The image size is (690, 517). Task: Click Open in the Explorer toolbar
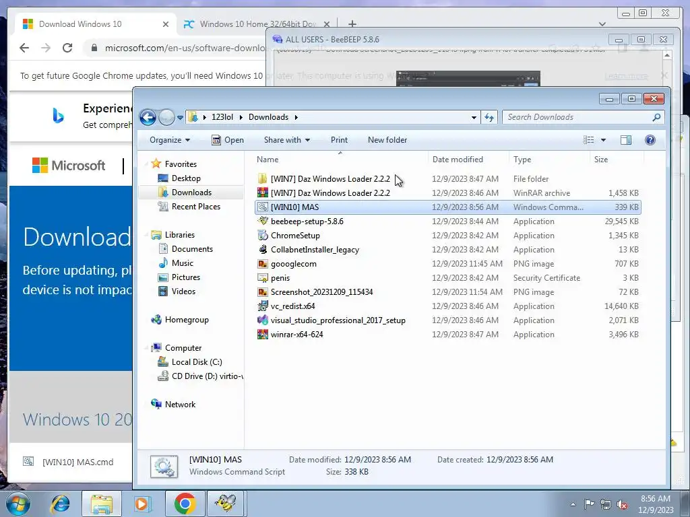pyautogui.click(x=228, y=140)
